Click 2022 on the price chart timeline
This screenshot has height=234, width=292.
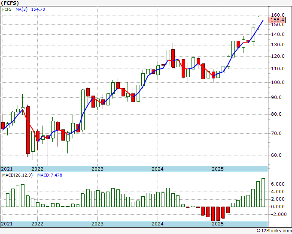point(37,169)
